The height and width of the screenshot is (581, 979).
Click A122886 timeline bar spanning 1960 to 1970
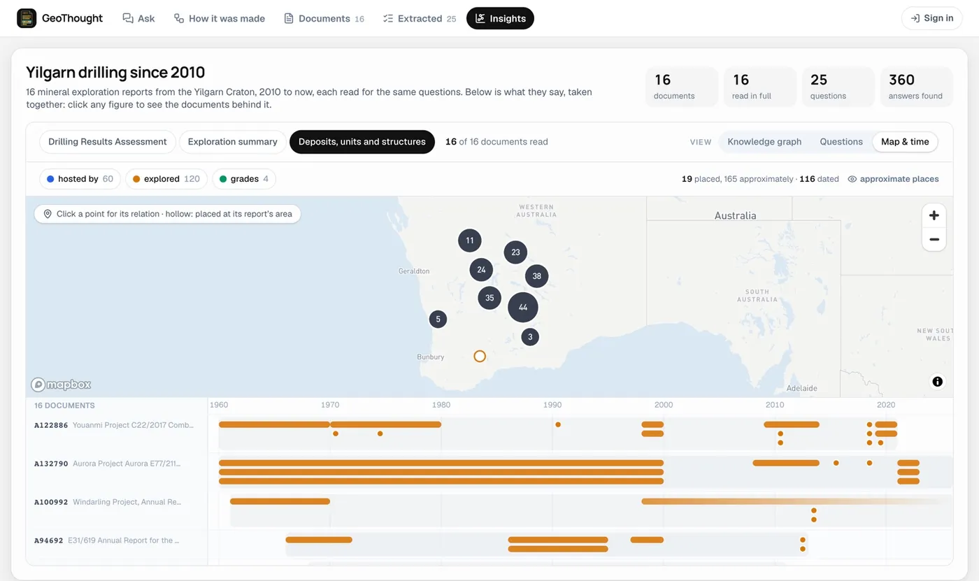tap(274, 424)
